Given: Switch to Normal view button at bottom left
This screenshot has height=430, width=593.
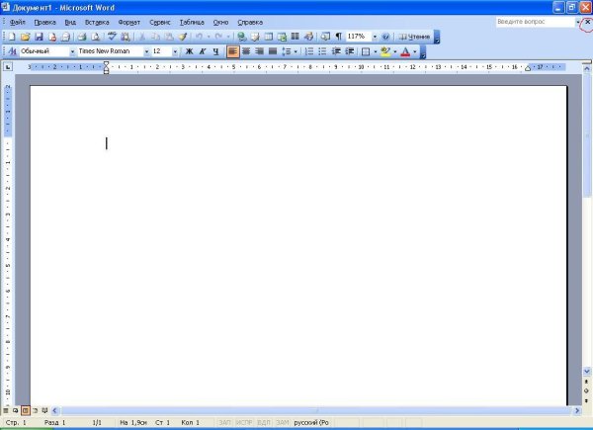Looking at the screenshot, I should [x=6, y=410].
